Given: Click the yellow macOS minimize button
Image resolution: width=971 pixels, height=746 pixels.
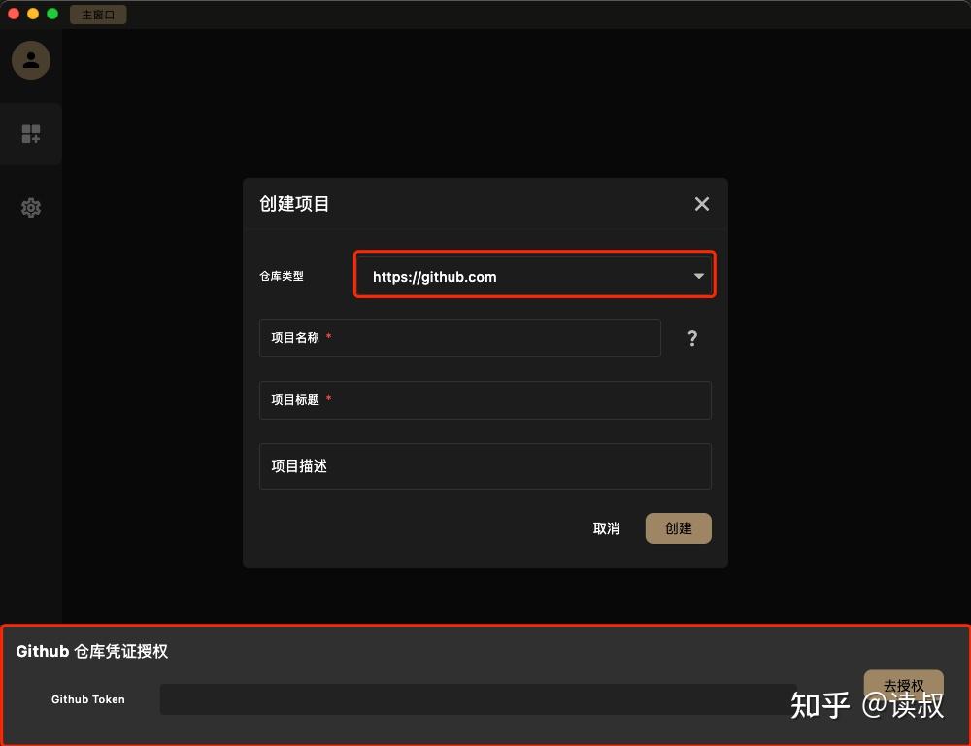Looking at the screenshot, I should (33, 14).
